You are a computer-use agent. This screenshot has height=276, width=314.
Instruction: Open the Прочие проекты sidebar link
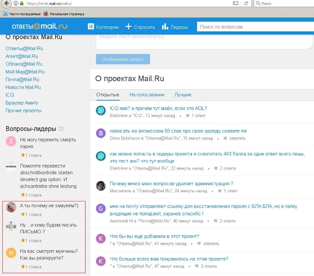24,111
